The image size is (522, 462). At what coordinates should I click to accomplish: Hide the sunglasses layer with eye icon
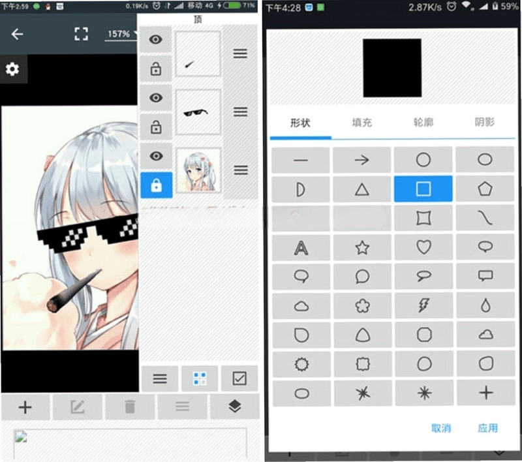pos(156,98)
